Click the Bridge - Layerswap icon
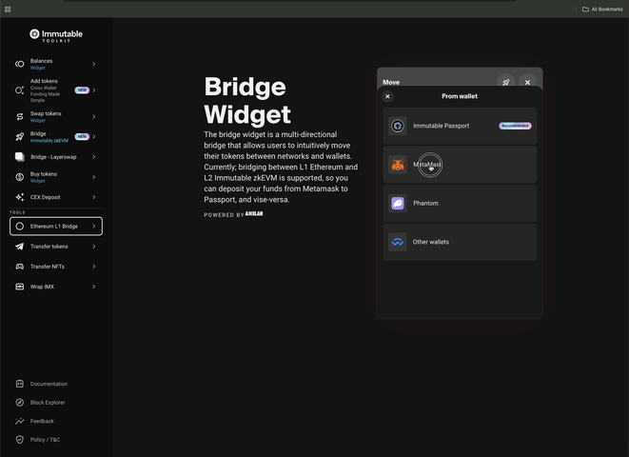Viewport: 629px width, 457px height. coord(19,157)
